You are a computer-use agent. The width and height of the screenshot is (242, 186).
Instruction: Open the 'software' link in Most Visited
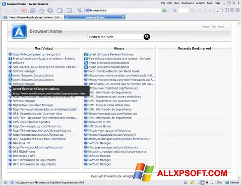(19, 63)
